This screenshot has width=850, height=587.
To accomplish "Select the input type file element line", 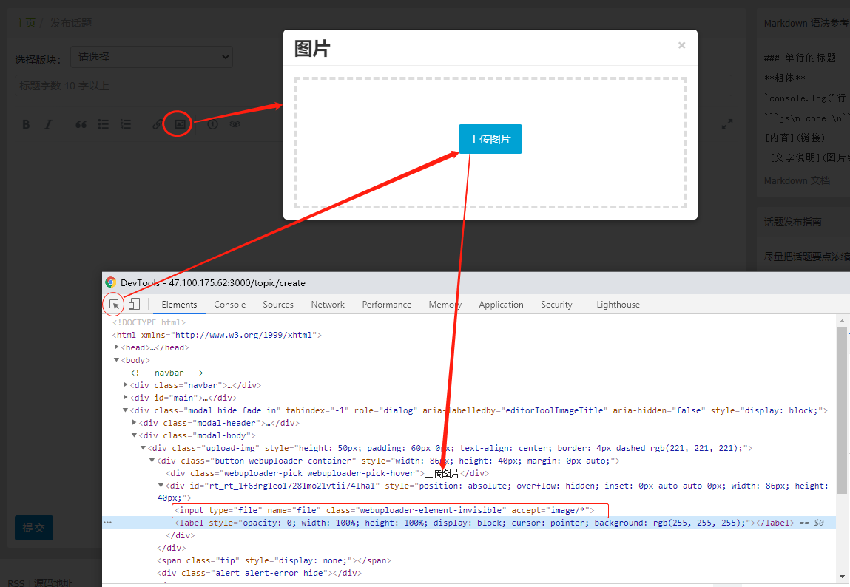I will tap(385, 510).
